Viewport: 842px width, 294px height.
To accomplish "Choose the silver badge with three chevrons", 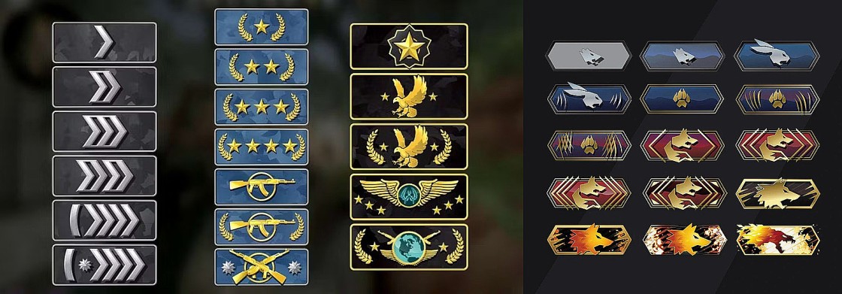I will pyautogui.click(x=104, y=132).
